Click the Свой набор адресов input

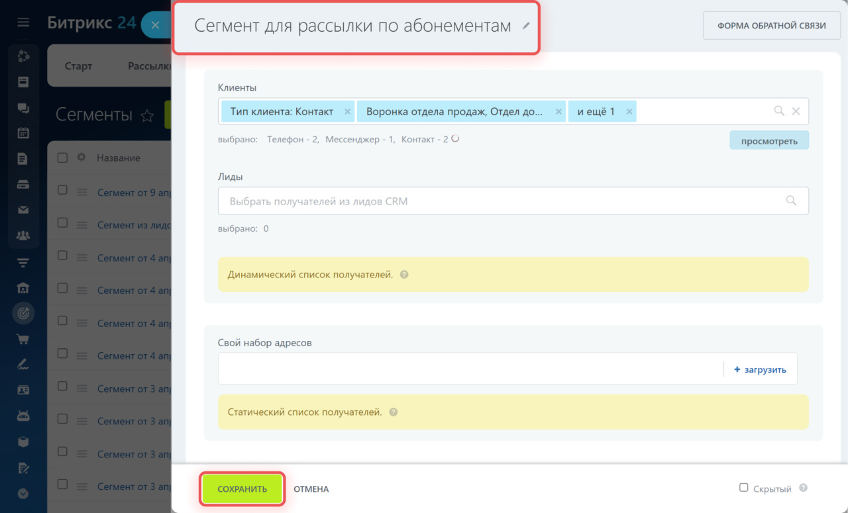tap(470, 369)
